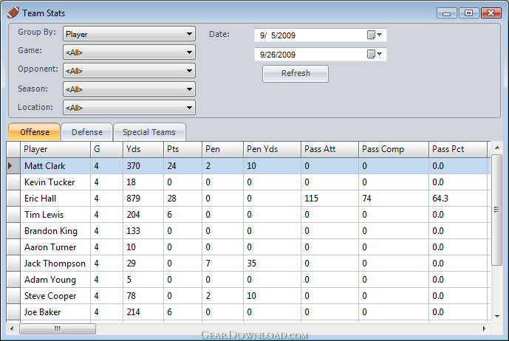Sort by the Pen column header
This screenshot has height=341, width=509.
222,149
